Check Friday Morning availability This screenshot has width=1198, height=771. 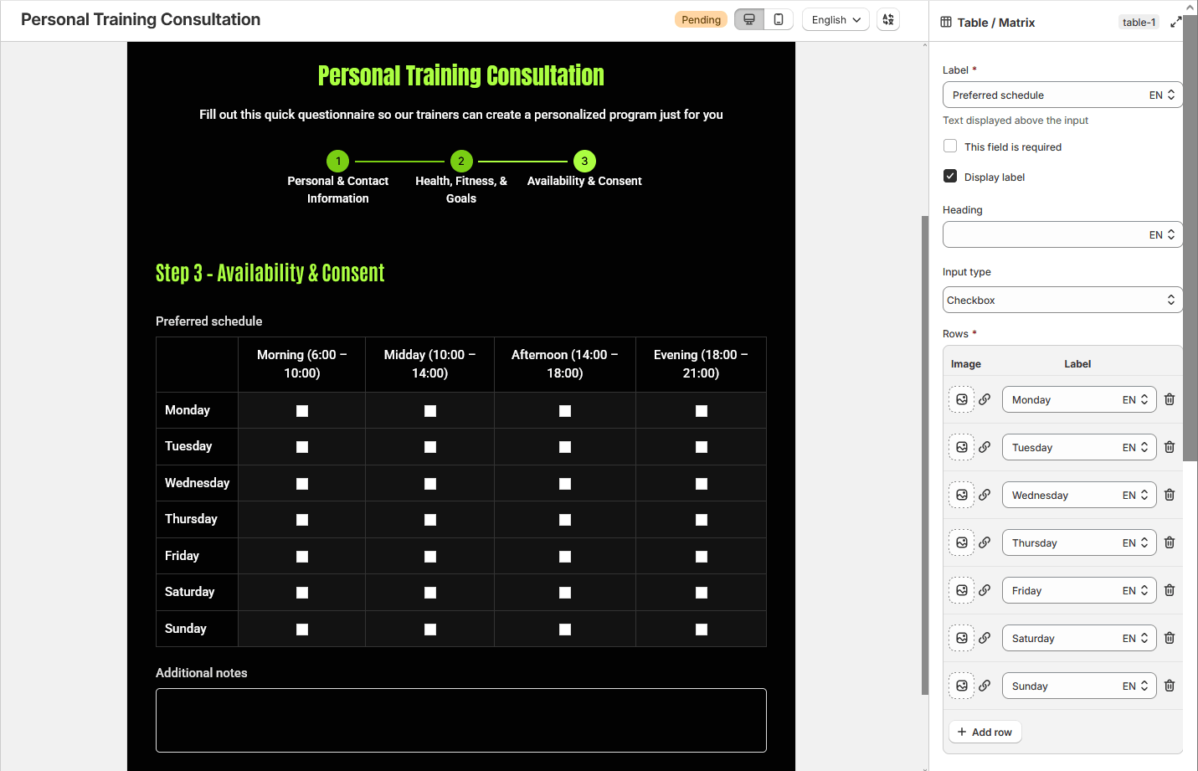coord(302,557)
